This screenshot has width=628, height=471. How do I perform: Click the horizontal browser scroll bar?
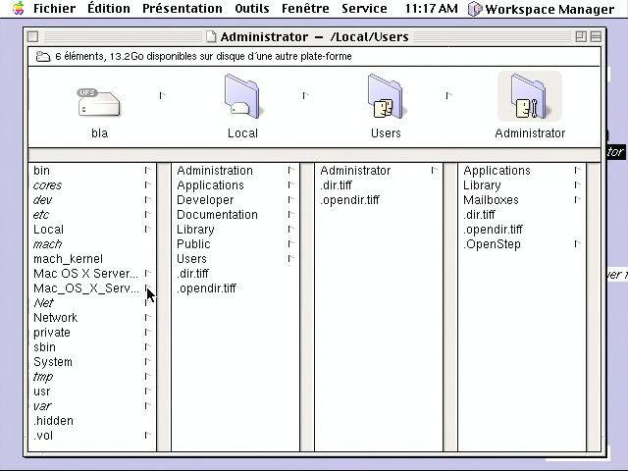314,155
